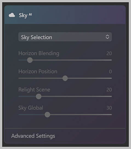This screenshot has height=149, width=131.
Task: Click the right end of Horizon Blending track
Action: pyautogui.click(x=111, y=60)
